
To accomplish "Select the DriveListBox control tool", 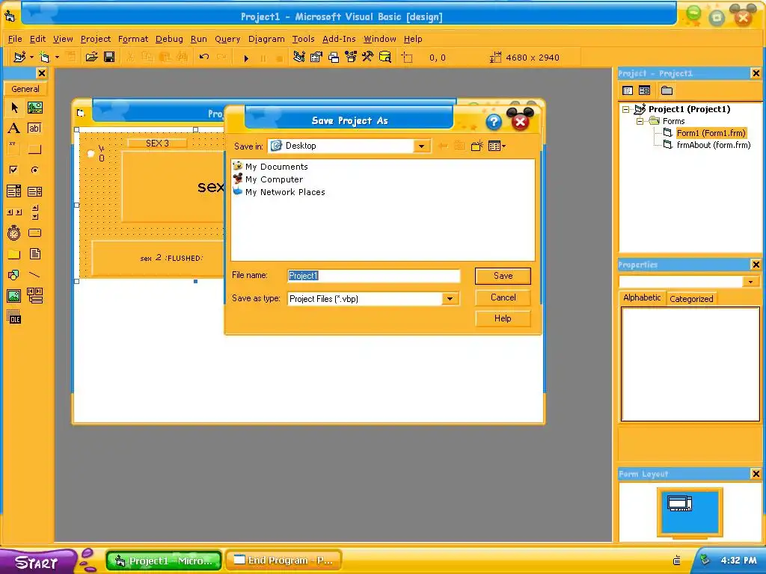I will 34,233.
